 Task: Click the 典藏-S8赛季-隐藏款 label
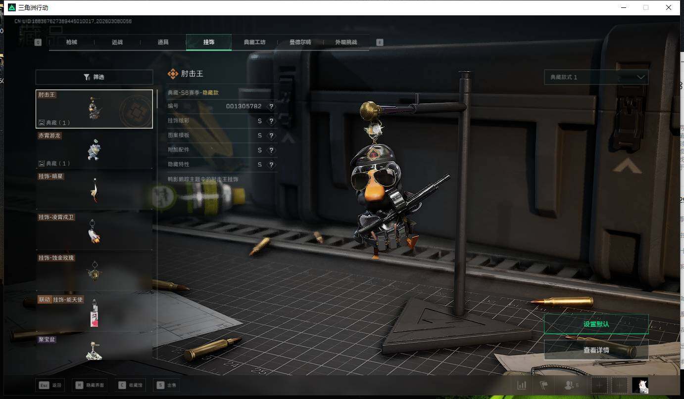pos(193,92)
